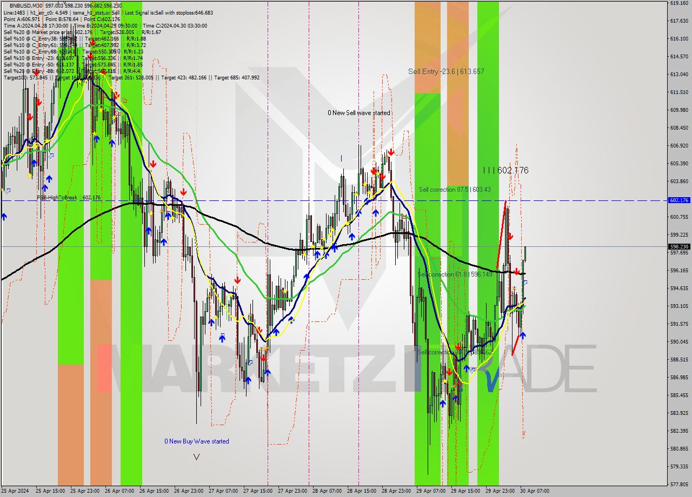This screenshot has width=692, height=497.
Task: Click the 577.805 price axis label
Action: pos(679,484)
